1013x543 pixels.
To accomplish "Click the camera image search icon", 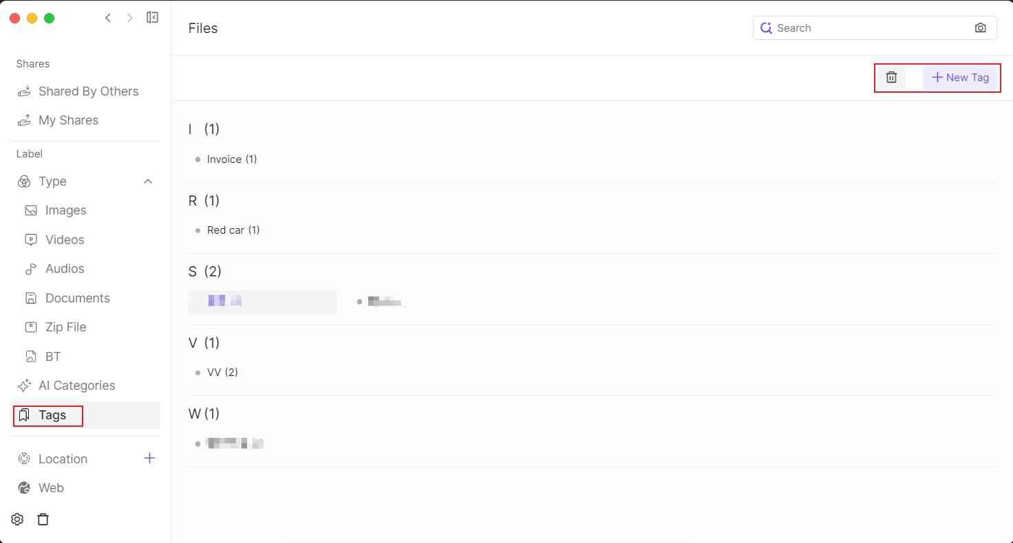I will [x=981, y=28].
